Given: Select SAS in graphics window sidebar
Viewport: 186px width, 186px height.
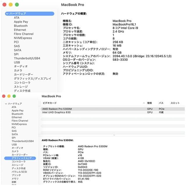Looking at the screenshot, I should pos(14,131).
